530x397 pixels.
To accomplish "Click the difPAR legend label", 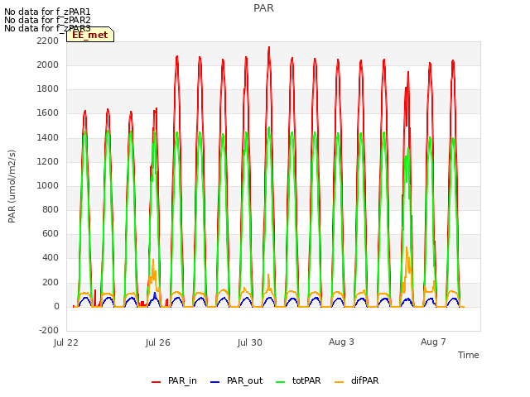I will [364, 380].
